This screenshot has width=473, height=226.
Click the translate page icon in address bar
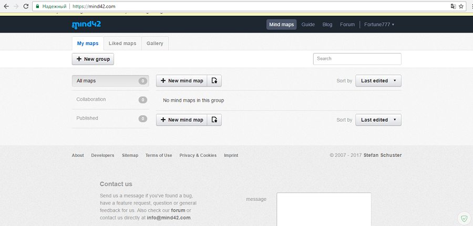click(453, 6)
